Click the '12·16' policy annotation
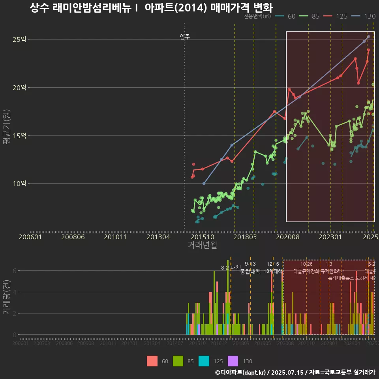The height and width of the screenshot is (379, 379). coord(273,264)
